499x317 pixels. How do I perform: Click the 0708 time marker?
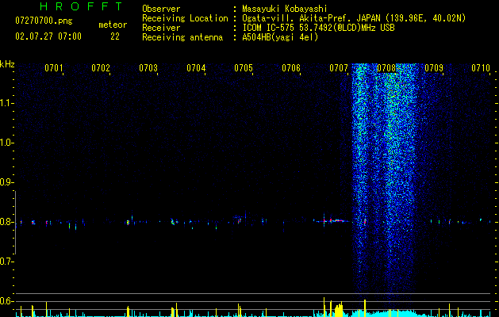point(386,68)
